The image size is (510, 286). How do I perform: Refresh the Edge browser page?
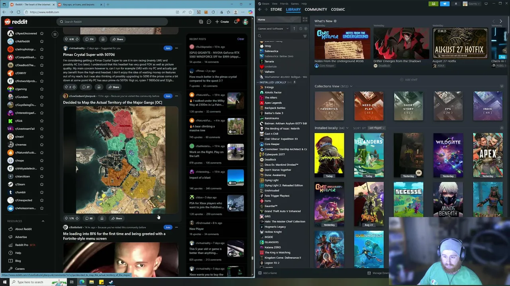(18, 12)
